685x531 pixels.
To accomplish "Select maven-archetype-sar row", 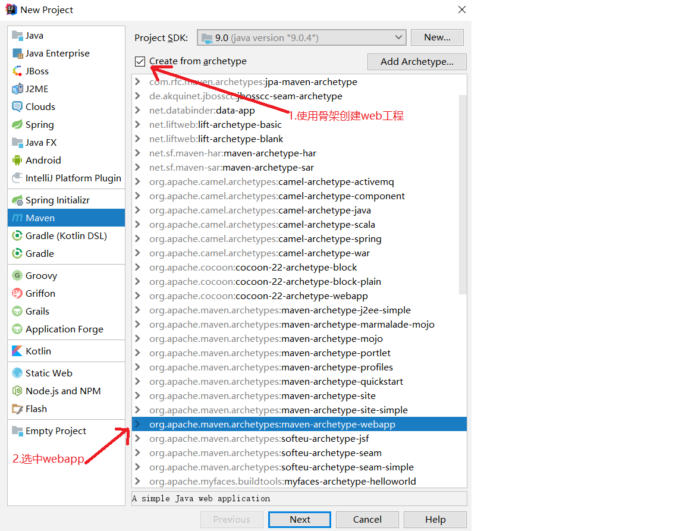I will [299, 167].
